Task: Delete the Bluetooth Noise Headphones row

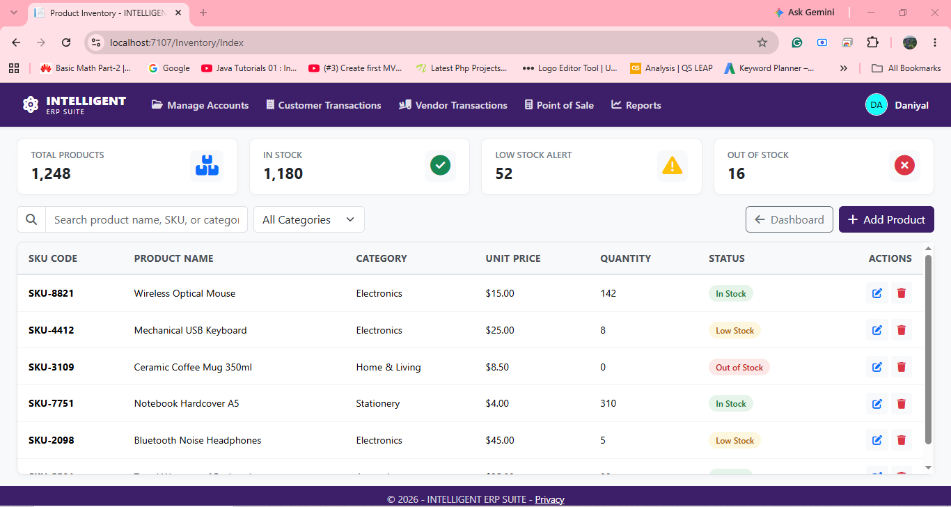Action: pos(902,440)
